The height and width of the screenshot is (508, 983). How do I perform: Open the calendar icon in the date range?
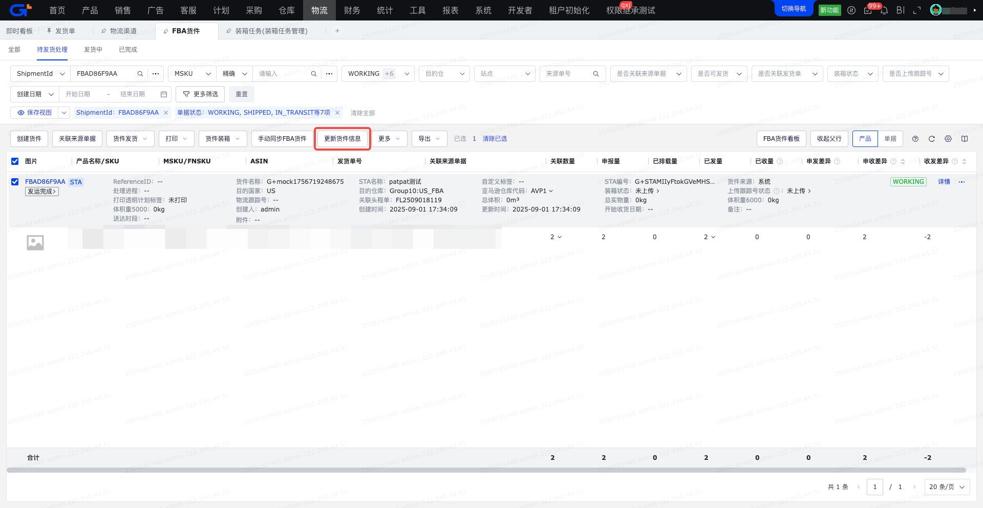(164, 94)
